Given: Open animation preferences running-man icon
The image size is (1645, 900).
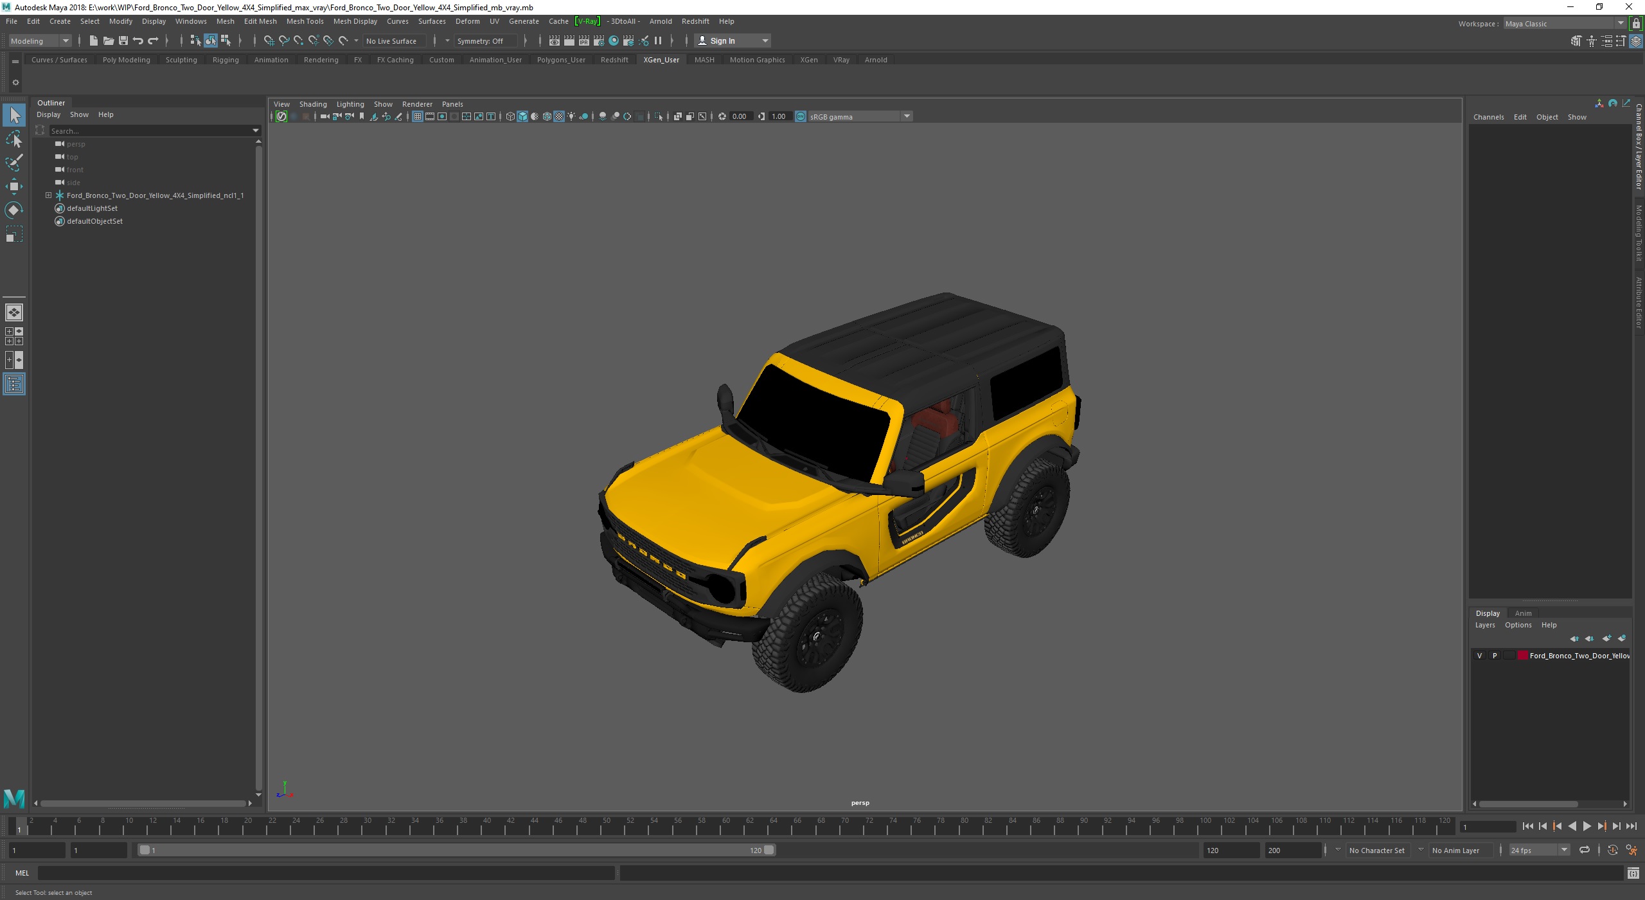Looking at the screenshot, I should [x=1632, y=850].
